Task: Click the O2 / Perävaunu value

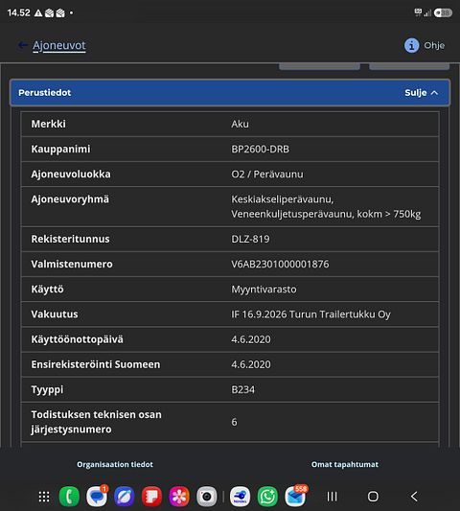Action: [267, 174]
